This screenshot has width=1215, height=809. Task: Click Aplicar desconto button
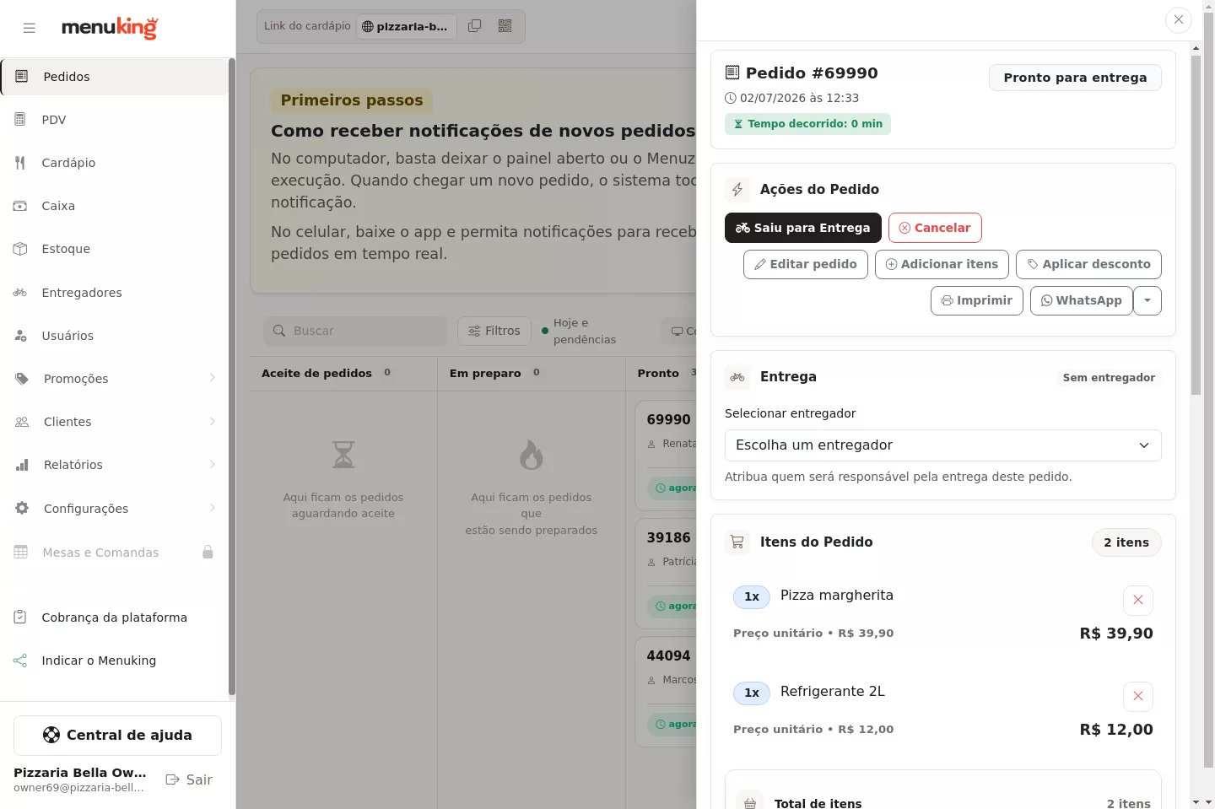click(1088, 264)
